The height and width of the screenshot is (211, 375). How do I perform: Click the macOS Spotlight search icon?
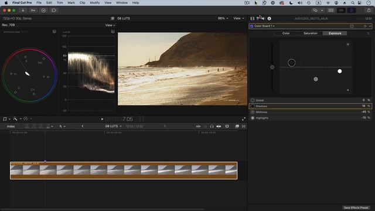353,3
